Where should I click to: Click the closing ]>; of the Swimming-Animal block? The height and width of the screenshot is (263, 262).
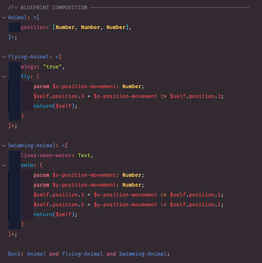click(x=13, y=234)
